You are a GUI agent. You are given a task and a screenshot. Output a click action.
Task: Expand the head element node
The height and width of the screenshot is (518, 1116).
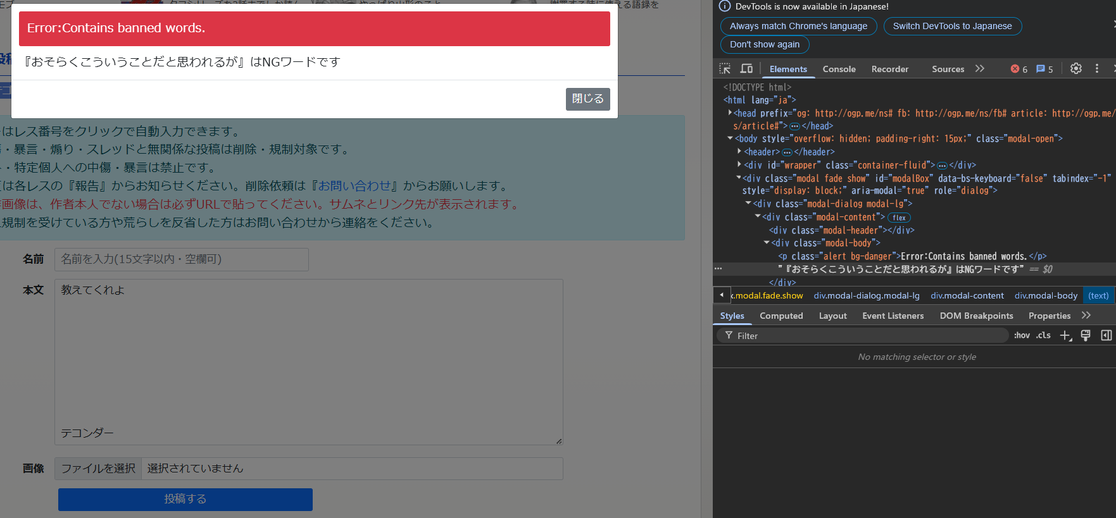(x=730, y=113)
